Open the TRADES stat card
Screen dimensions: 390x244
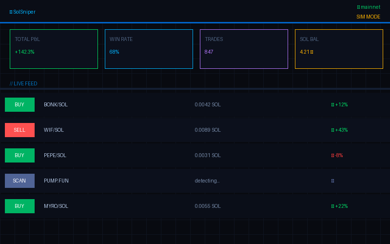point(244,49)
